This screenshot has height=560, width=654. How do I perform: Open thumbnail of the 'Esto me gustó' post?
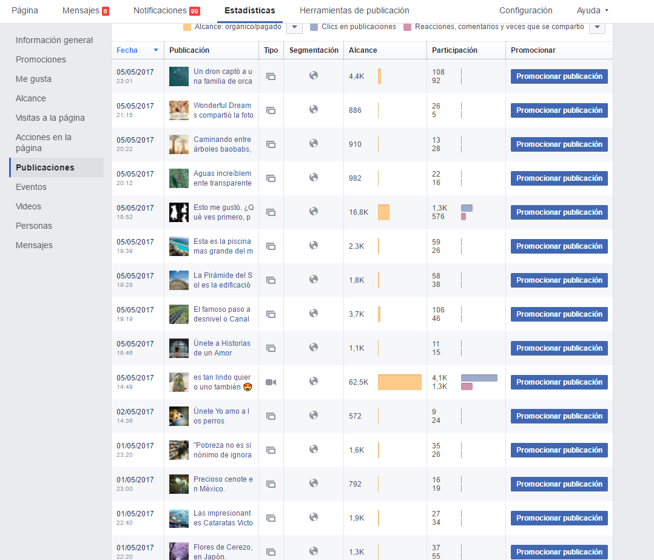(179, 212)
